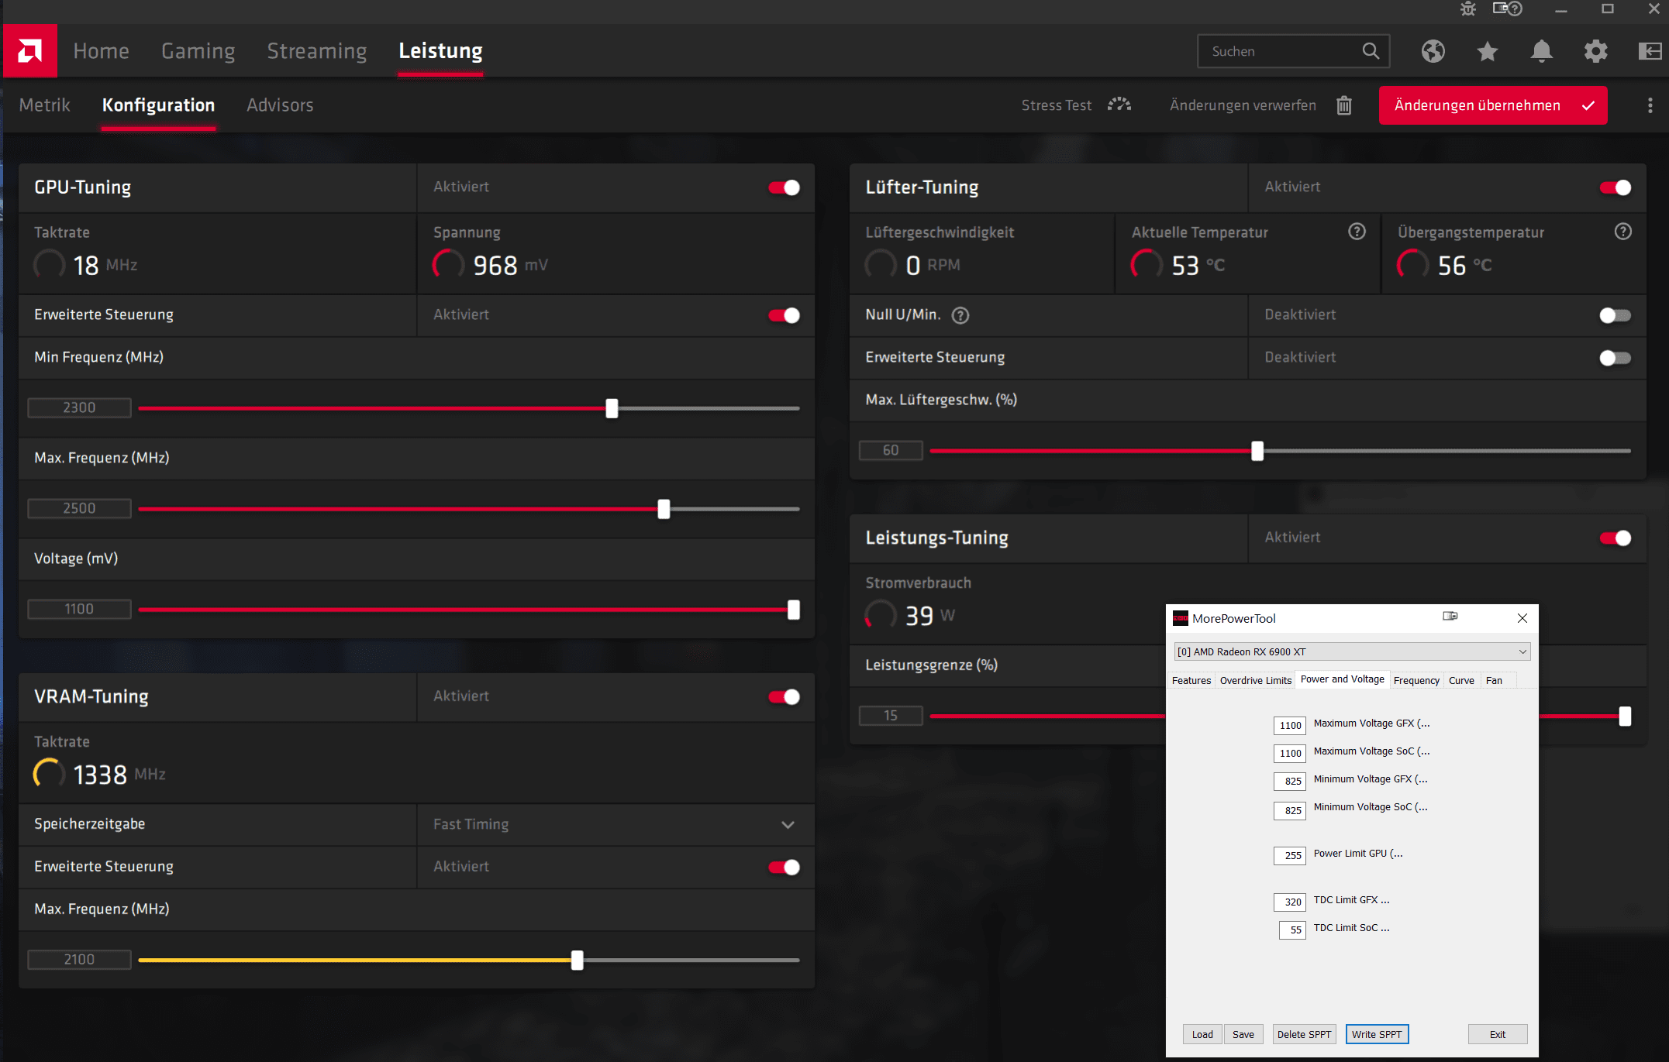
Task: Toggle VRAM-Tuning switch
Action: tap(784, 697)
